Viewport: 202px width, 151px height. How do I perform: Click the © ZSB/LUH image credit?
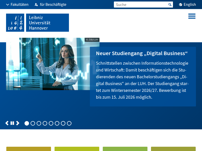pos(92,40)
